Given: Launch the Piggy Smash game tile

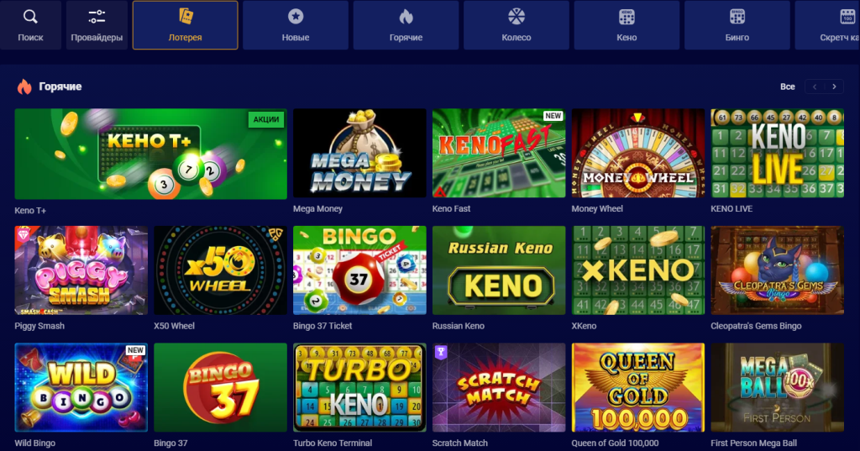Looking at the screenshot, I should [x=81, y=270].
